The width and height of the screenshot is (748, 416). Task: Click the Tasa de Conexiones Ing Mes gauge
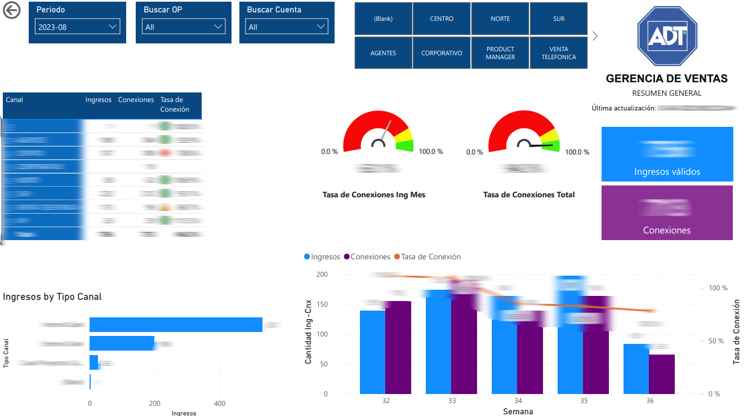point(378,131)
